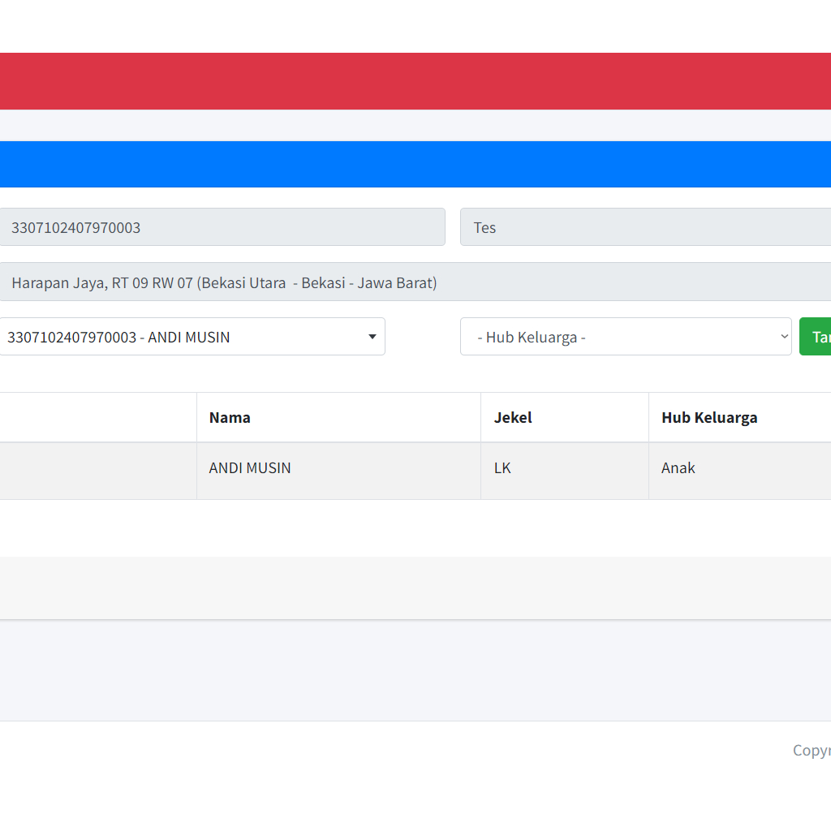
Task: Click the empty first column header
Action: pyautogui.click(x=97, y=418)
